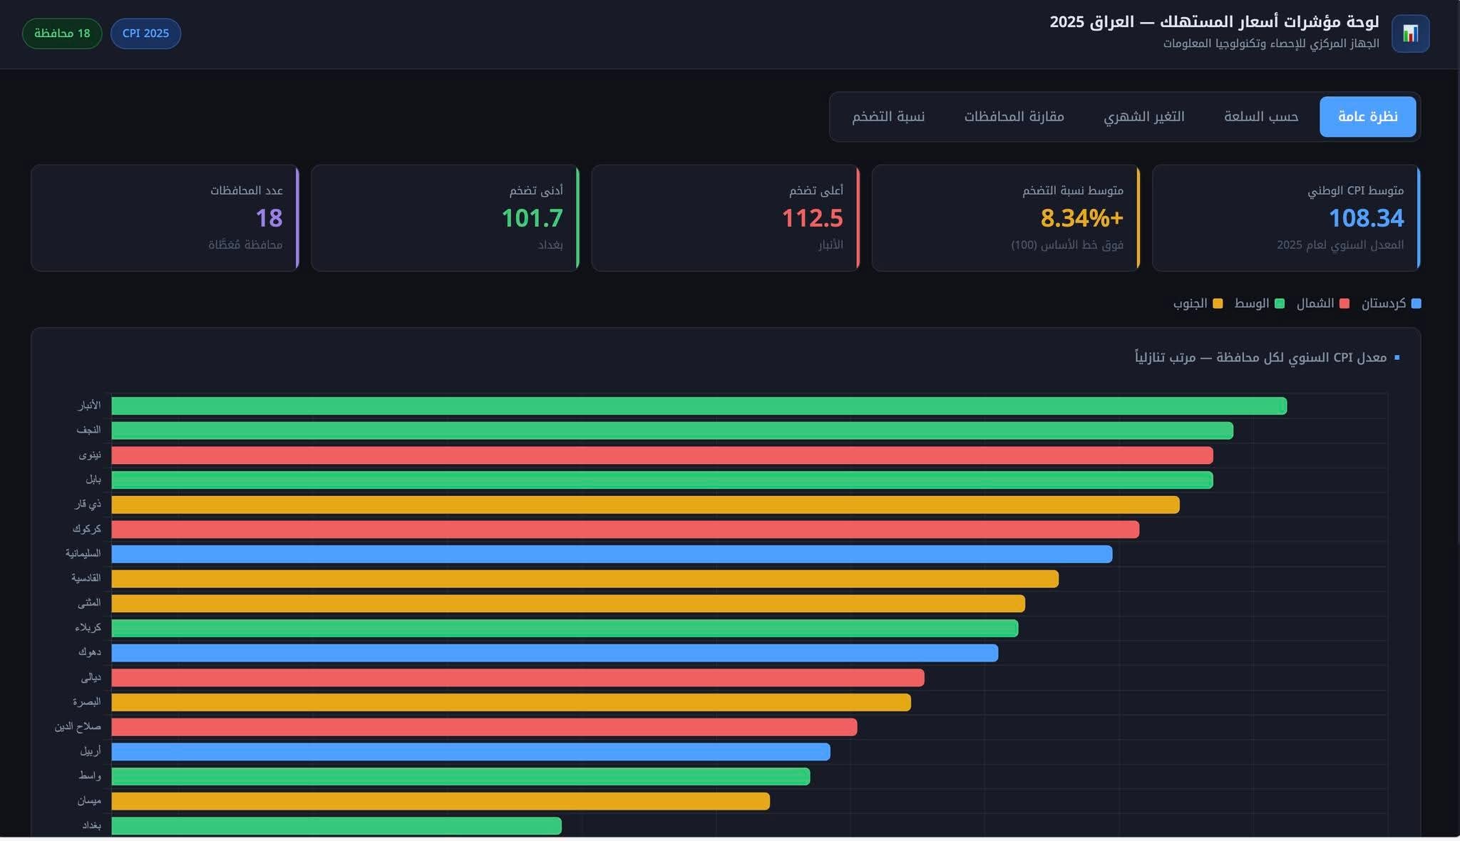Switch to the حسب السلعة tab

click(1261, 117)
